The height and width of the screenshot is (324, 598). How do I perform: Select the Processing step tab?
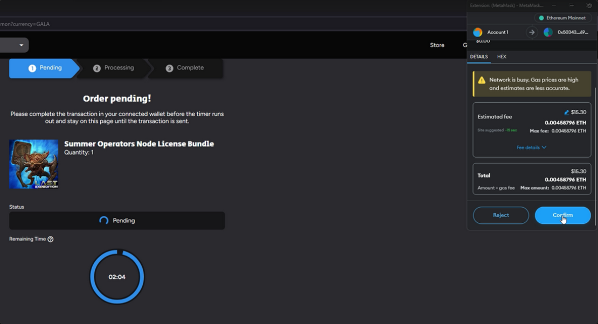113,68
